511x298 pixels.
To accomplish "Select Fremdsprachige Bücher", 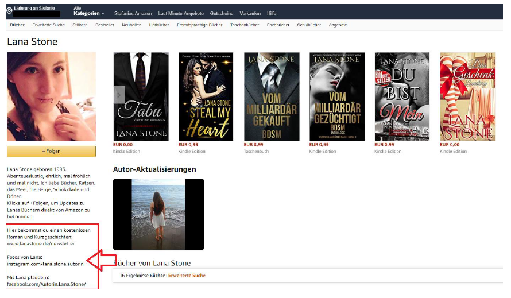I will (x=199, y=25).
